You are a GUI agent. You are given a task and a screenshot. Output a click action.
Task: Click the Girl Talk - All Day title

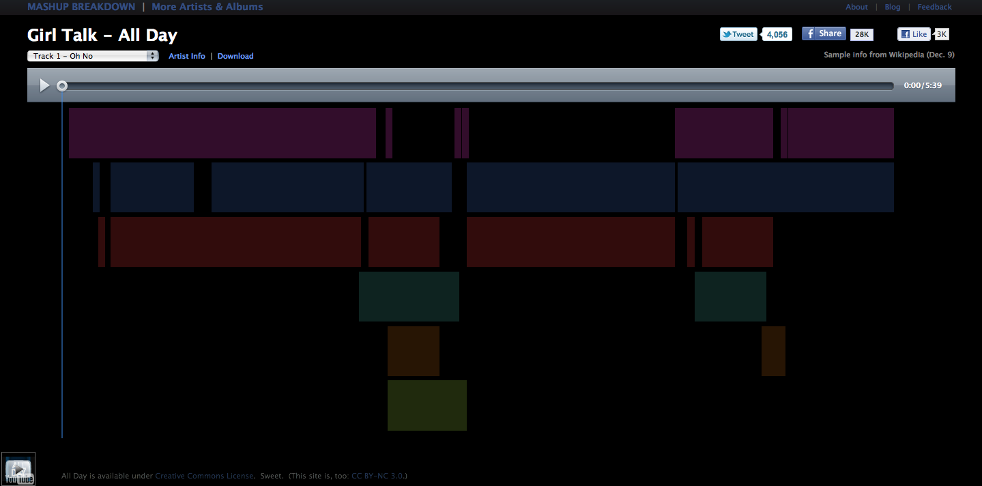point(102,35)
